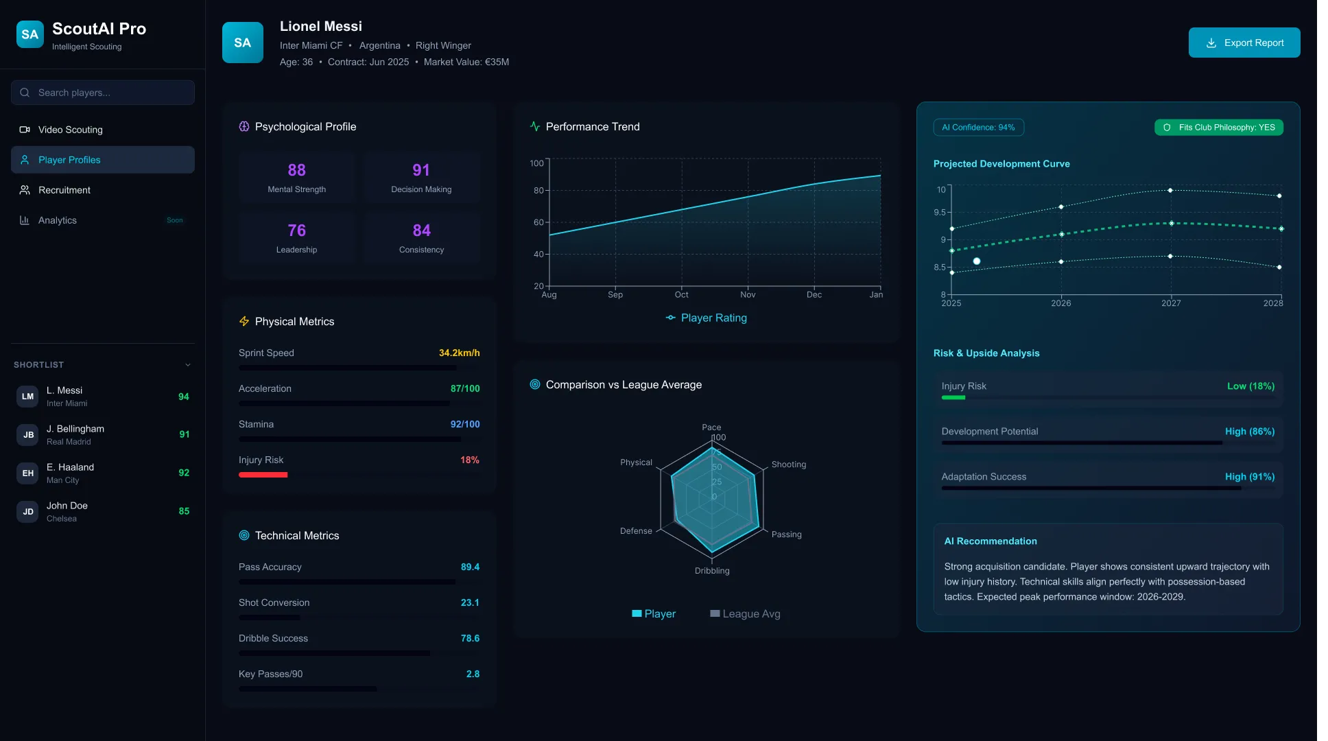Select J. Bellingham in the shortlist
This screenshot has width=1328, height=741.
pyautogui.click(x=103, y=435)
